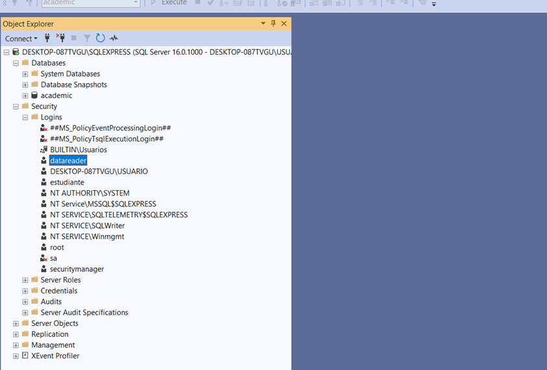Viewport: 547px width, 370px height.
Task: Select the NT SERVICE\SQLWriter login
Action: [x=87, y=225]
